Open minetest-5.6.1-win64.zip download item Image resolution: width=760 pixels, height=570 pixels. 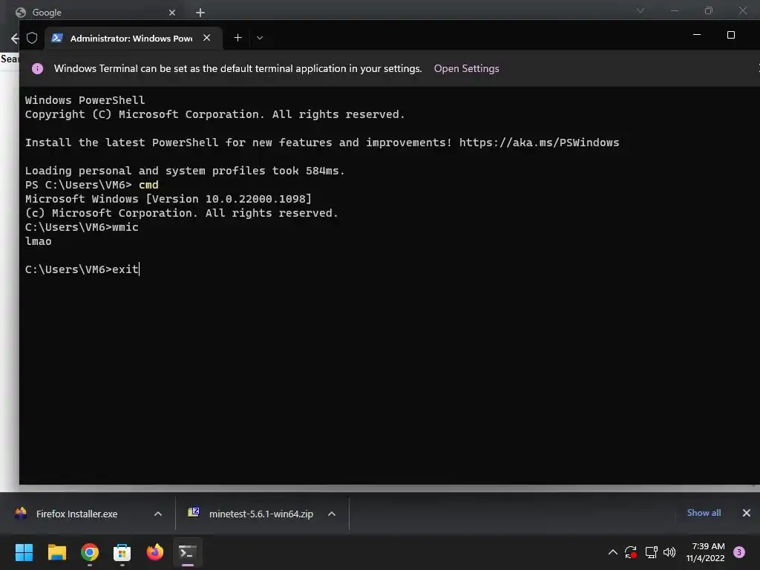[261, 514]
